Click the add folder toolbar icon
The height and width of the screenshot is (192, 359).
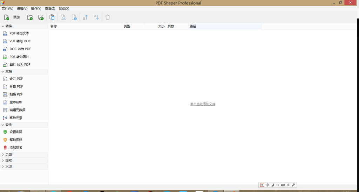[30, 17]
